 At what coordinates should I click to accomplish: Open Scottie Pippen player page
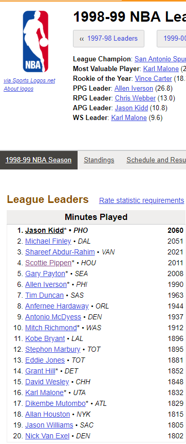pos(48,263)
